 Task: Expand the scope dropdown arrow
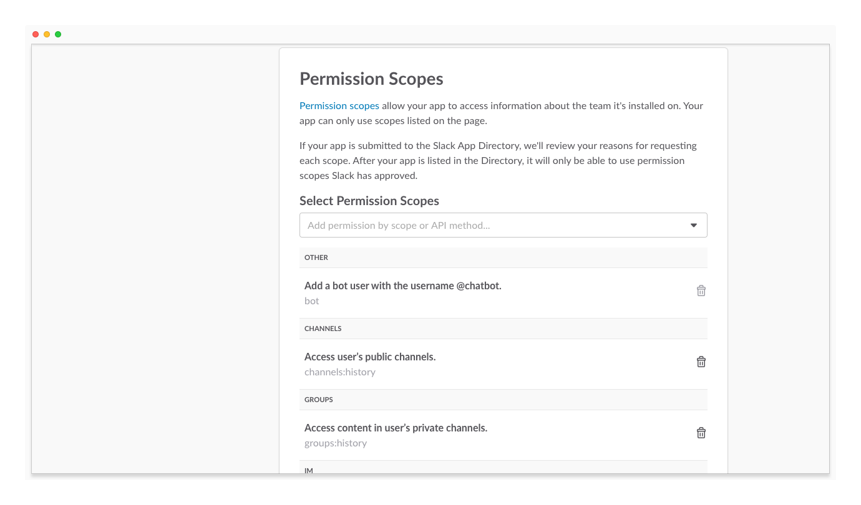(x=694, y=225)
